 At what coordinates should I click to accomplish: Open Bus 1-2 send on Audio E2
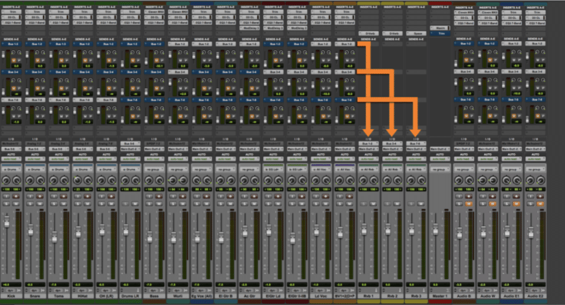[x=535, y=44]
